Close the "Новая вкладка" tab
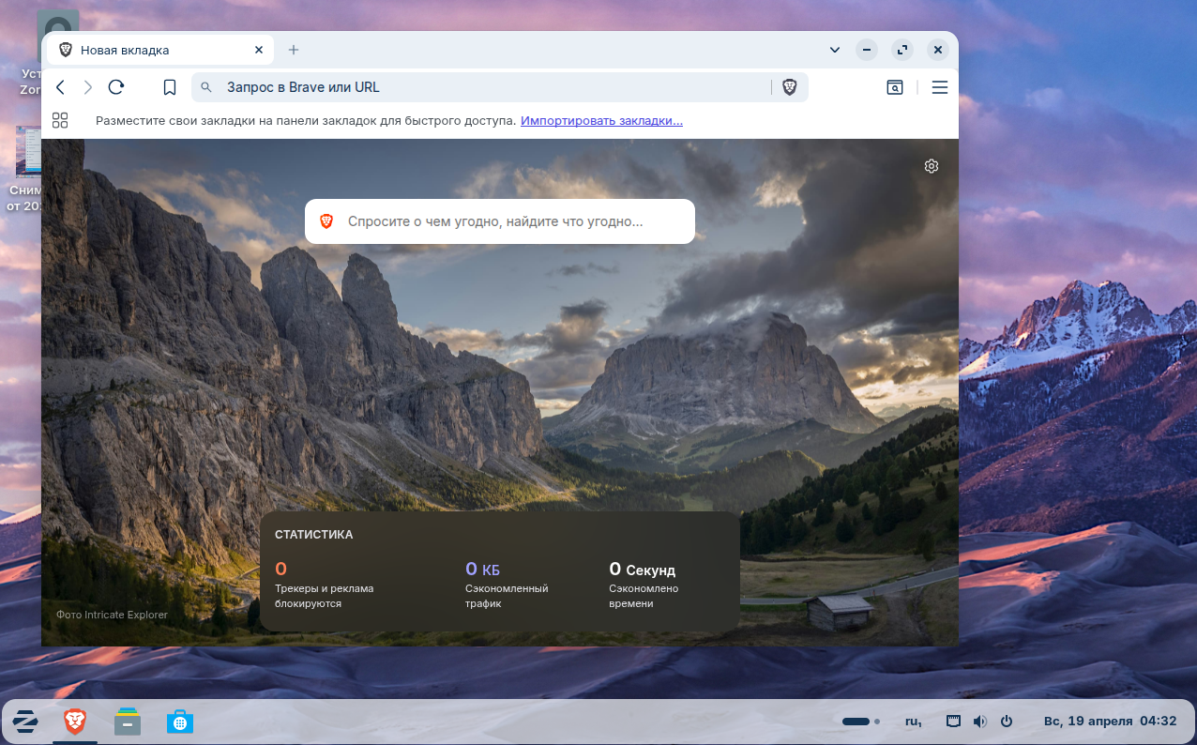The height and width of the screenshot is (745, 1197). pyautogui.click(x=259, y=50)
